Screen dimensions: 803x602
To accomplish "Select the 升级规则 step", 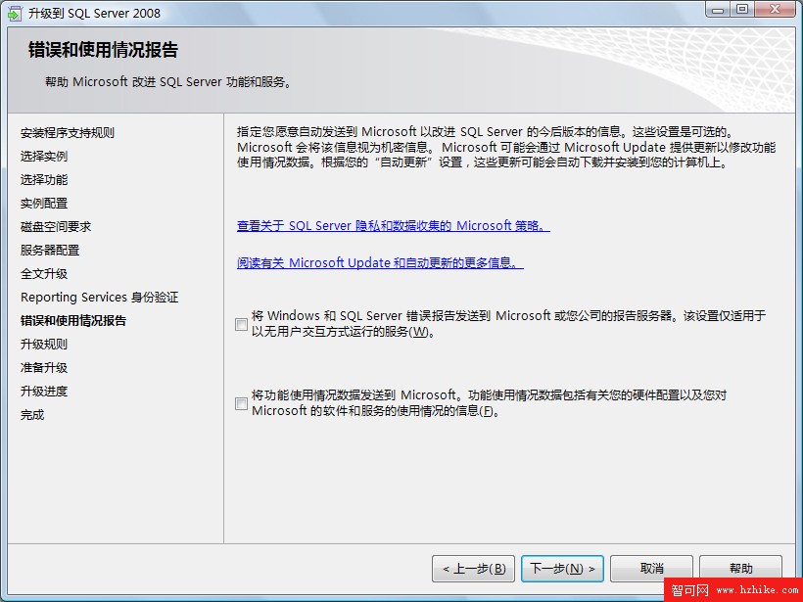I will click(44, 344).
